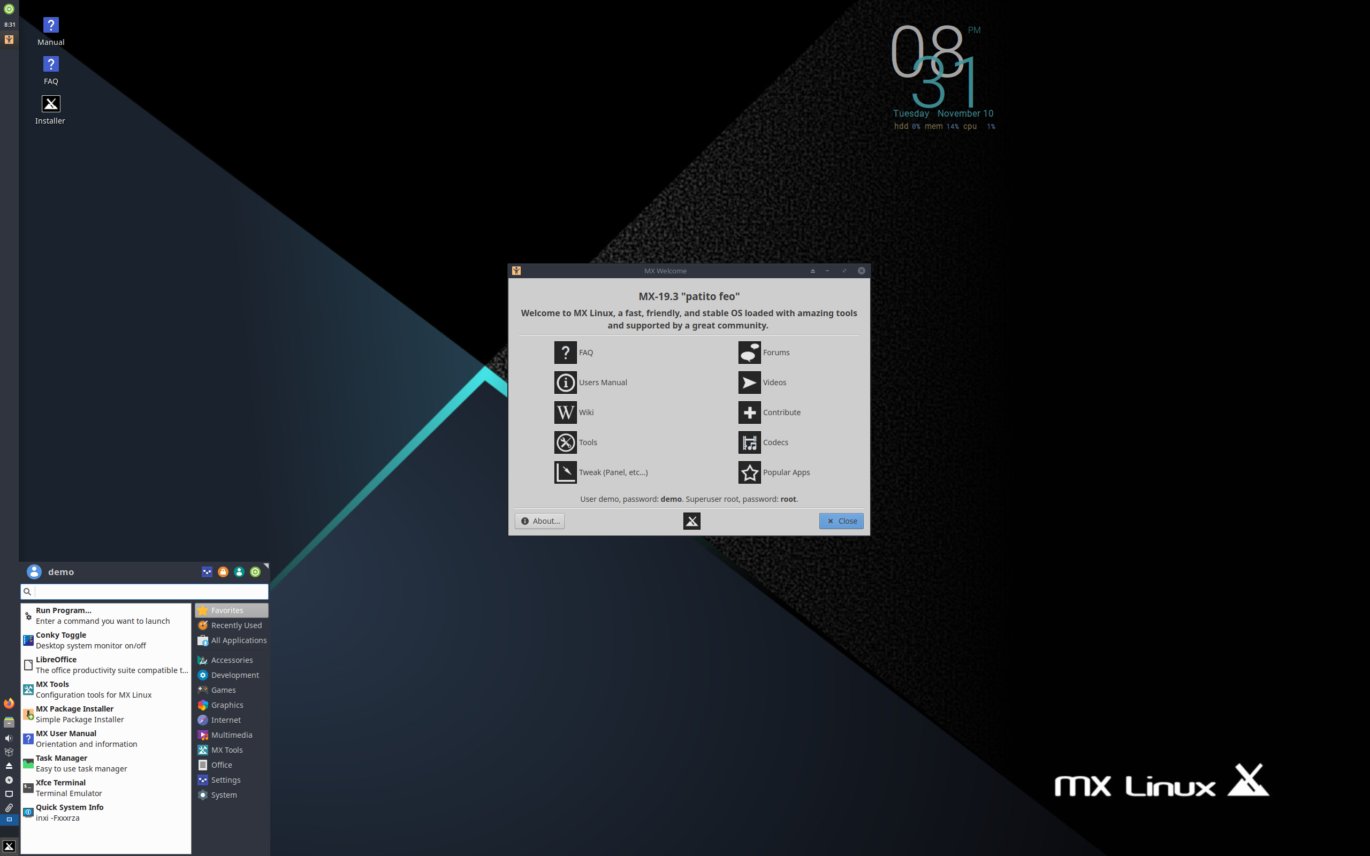Click the Contribute icon in MX Welcome

coord(750,411)
